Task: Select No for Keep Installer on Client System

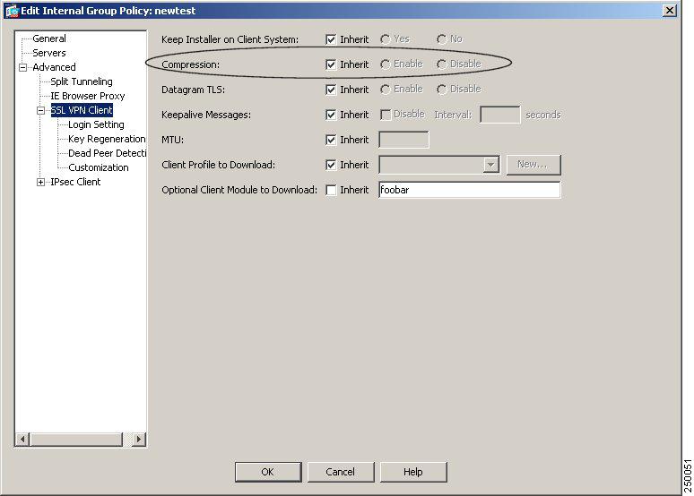Action: click(x=441, y=39)
